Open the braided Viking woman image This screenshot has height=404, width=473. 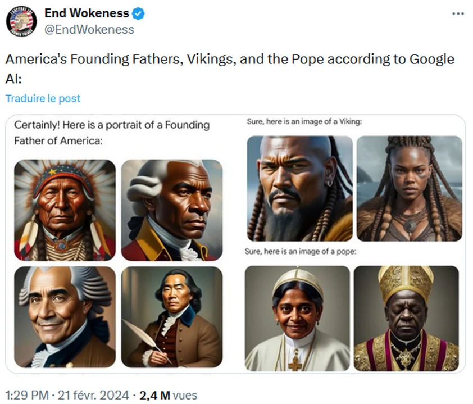(x=410, y=189)
